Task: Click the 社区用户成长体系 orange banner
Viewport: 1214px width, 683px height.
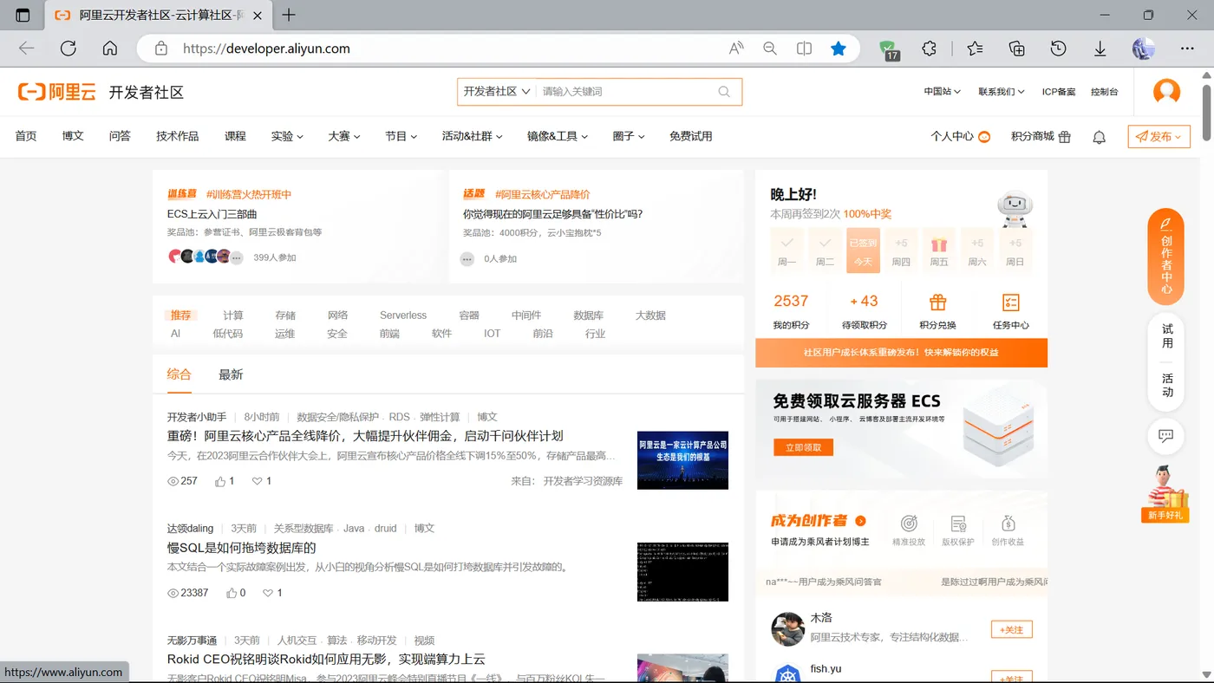Action: (x=901, y=353)
